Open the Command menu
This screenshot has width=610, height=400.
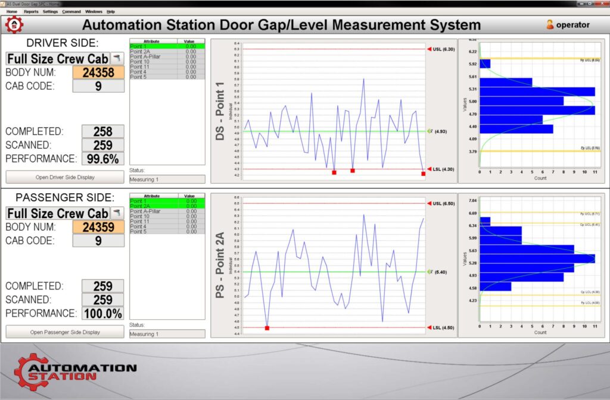click(71, 11)
